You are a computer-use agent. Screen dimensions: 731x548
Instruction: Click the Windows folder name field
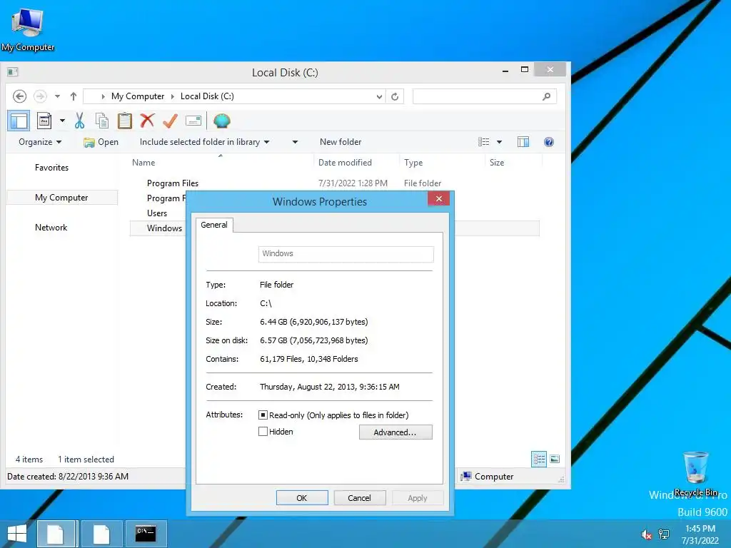tap(346, 254)
